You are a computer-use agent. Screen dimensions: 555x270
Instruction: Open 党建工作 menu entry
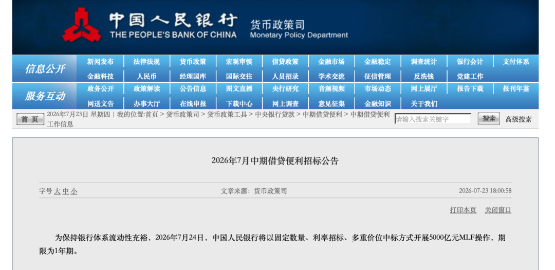coord(470,76)
